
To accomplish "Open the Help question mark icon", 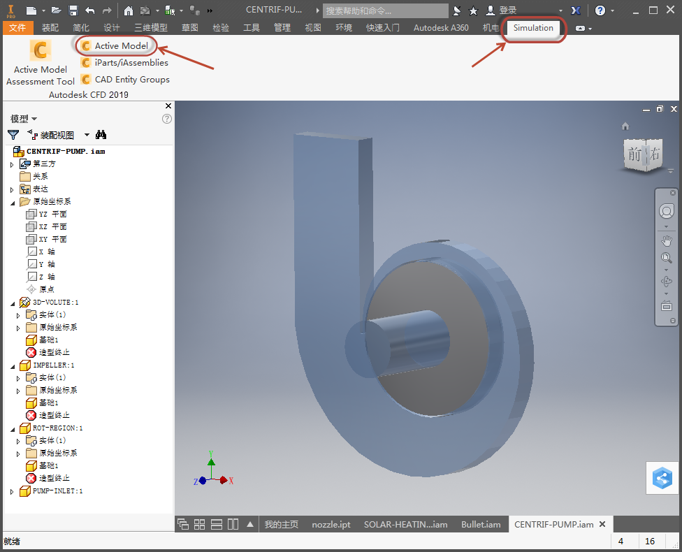I will tap(600, 10).
